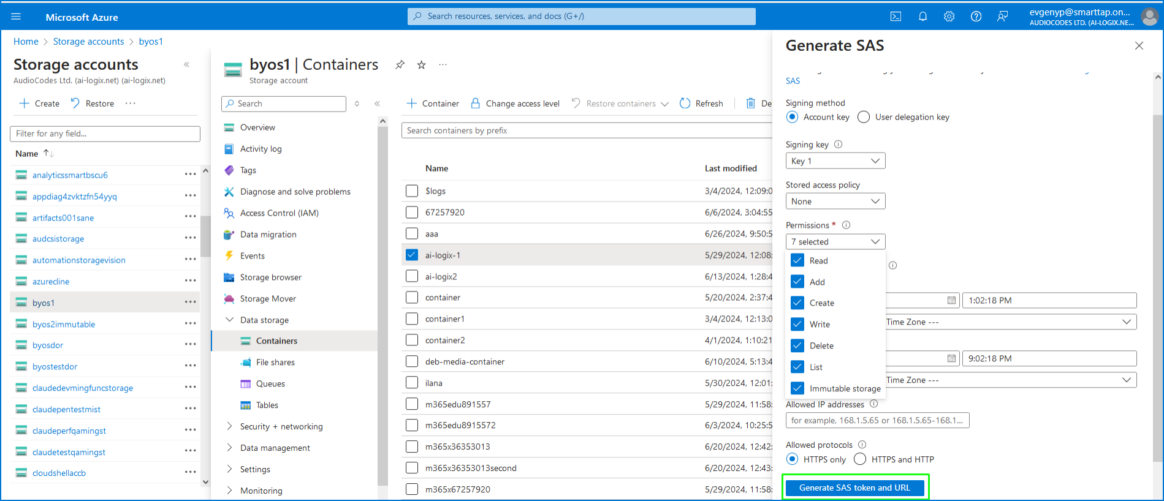The image size is (1164, 501).
Task: Show info about Allowed IP addresses
Action: (873, 404)
